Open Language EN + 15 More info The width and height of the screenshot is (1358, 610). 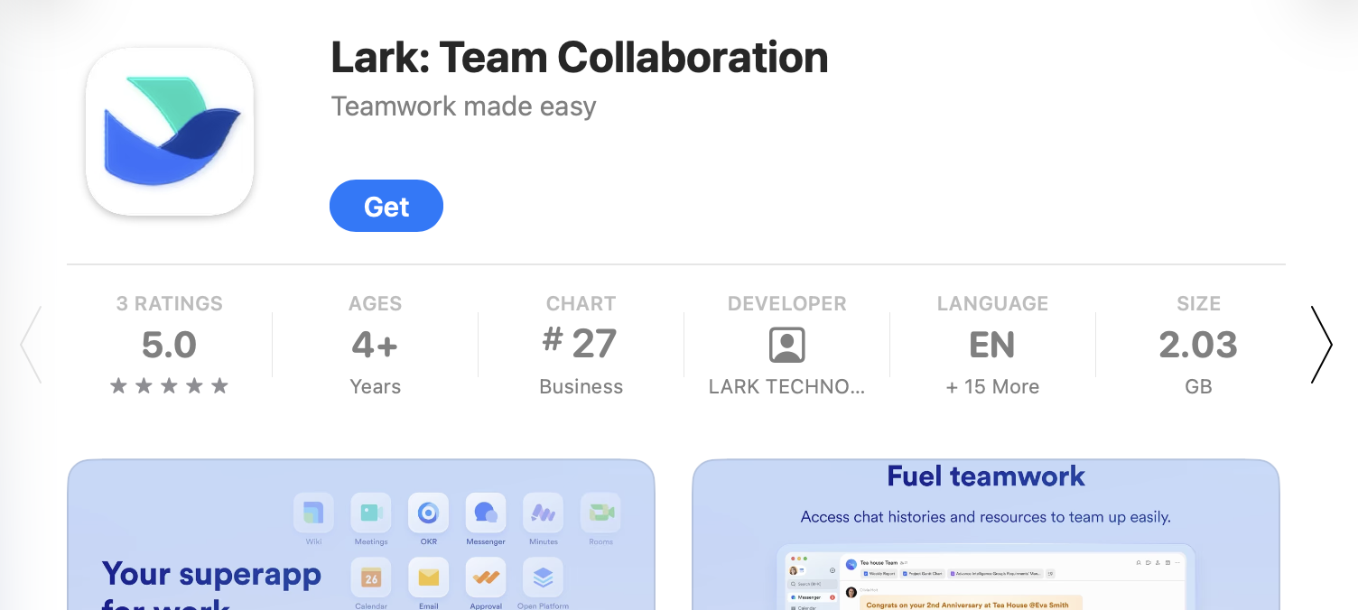pos(992,345)
